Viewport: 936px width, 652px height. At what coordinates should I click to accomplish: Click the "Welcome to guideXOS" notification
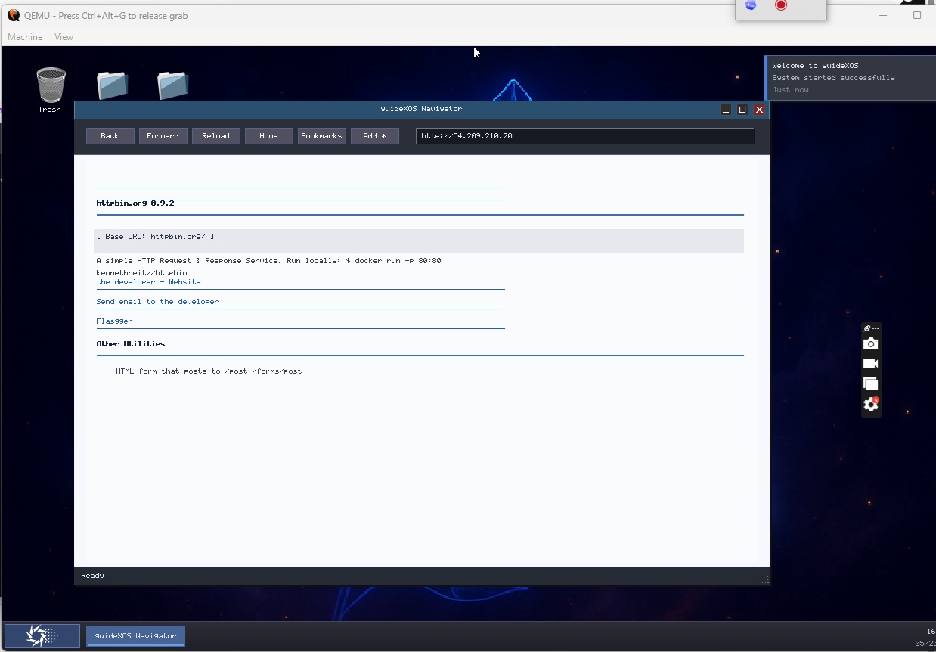tap(851, 78)
